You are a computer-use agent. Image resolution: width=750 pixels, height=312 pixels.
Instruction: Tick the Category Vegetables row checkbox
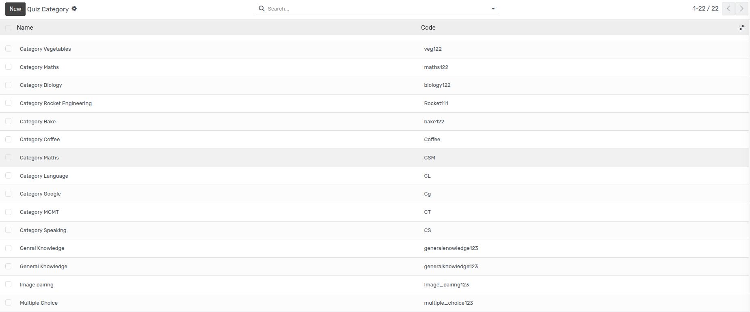tap(8, 49)
